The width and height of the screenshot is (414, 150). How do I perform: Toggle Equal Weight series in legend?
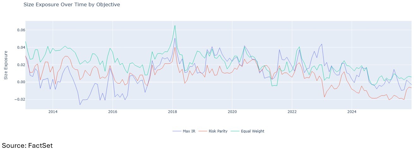252,131
